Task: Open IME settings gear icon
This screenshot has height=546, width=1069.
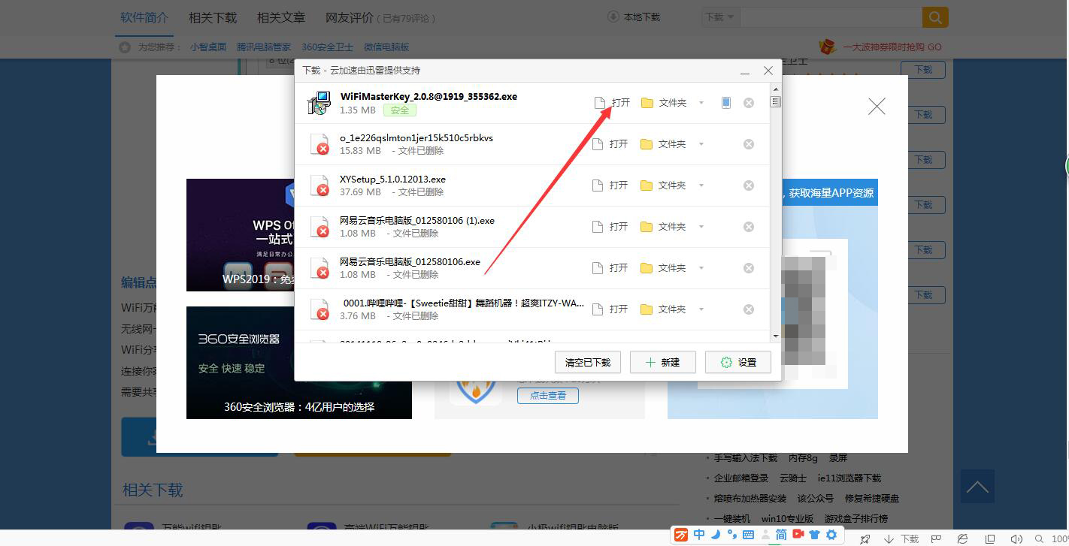Action: (831, 535)
